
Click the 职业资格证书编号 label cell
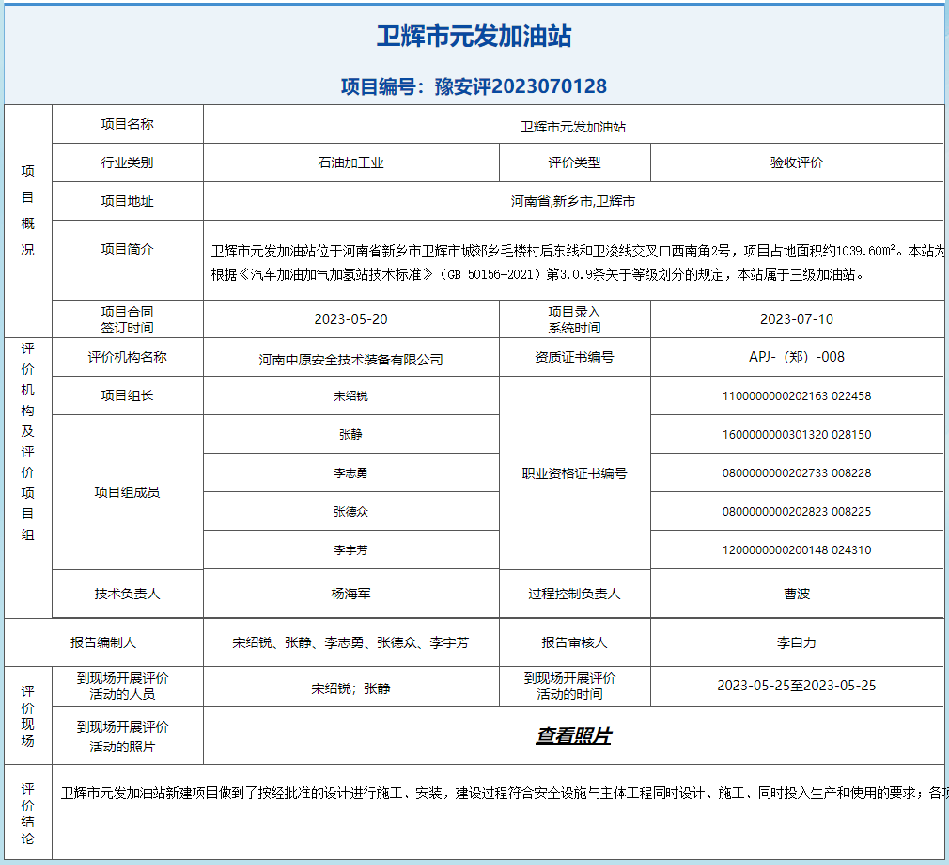[x=574, y=473]
